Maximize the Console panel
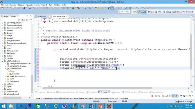195x109 pixels. pyautogui.click(x=192, y=92)
